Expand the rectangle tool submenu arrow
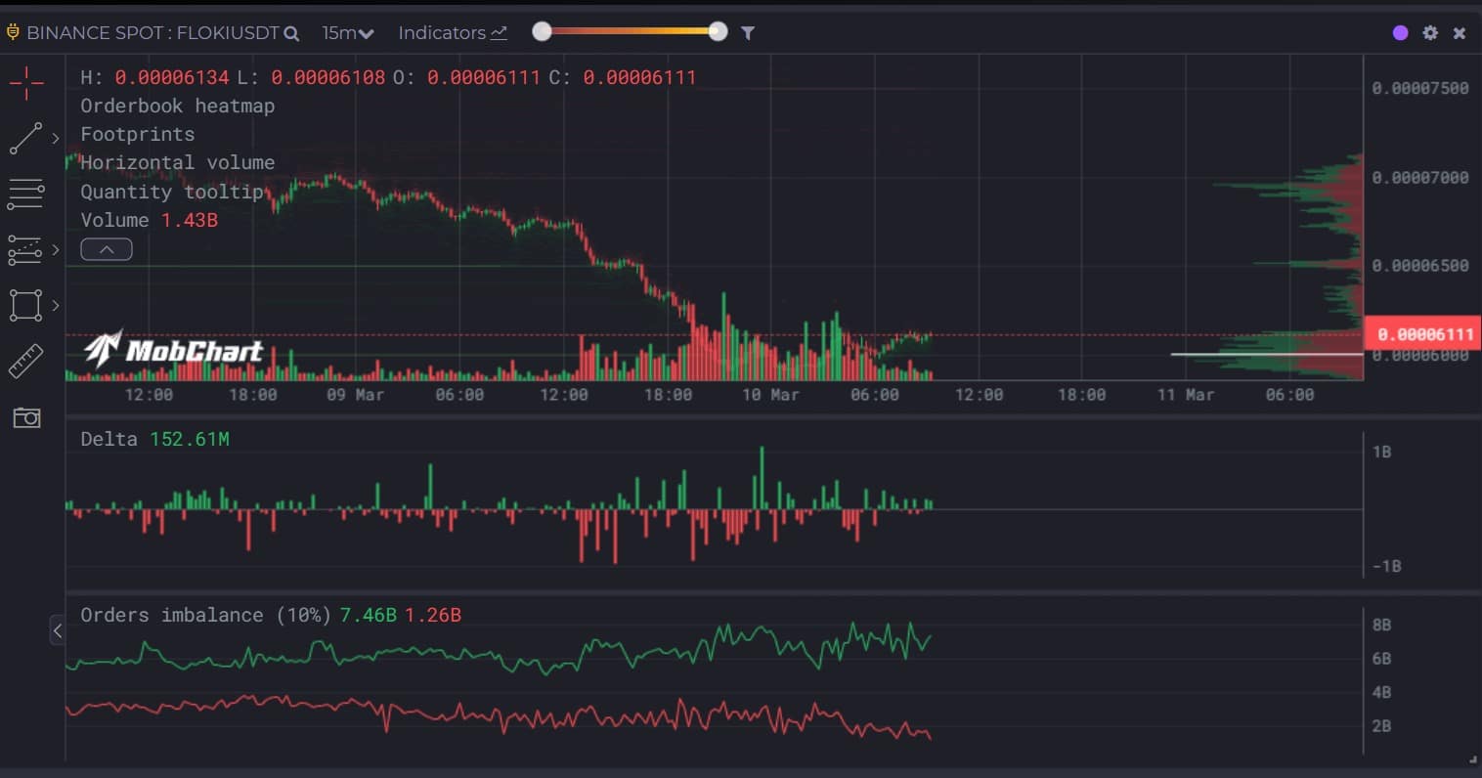This screenshot has width=1482, height=778. click(x=55, y=306)
